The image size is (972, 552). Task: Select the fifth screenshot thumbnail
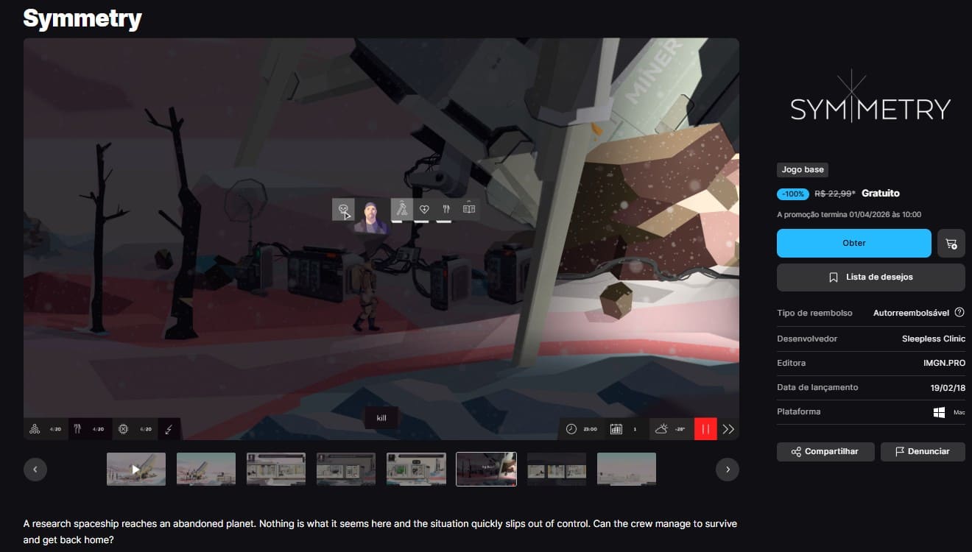[416, 470]
